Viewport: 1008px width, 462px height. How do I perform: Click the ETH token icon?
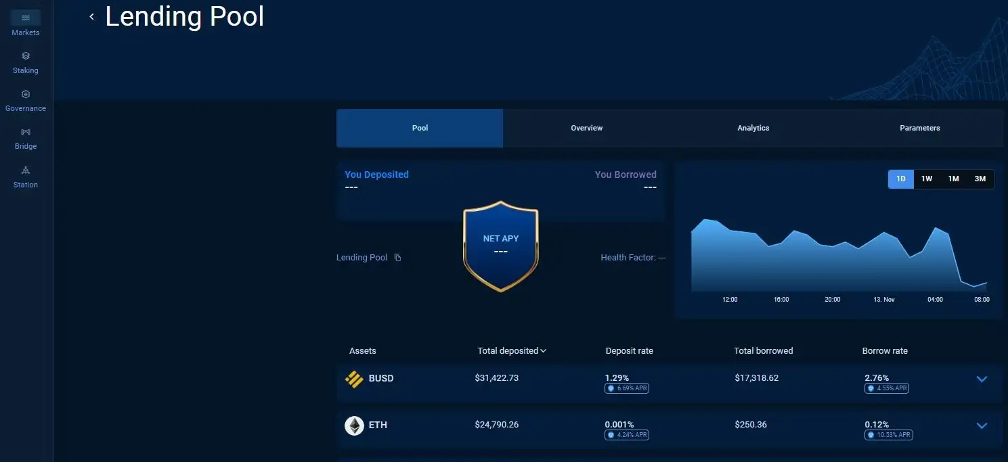coord(354,425)
